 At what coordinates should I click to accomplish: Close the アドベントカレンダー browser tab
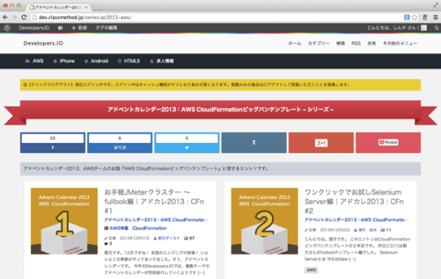point(86,8)
